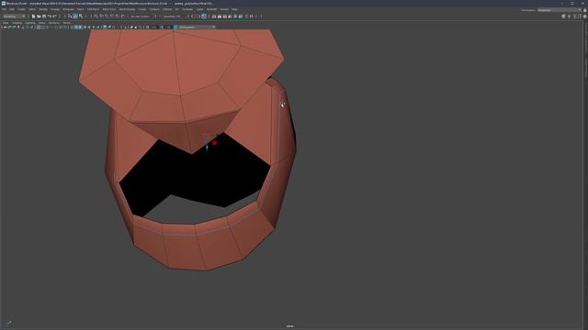This screenshot has width=588, height=330.
Task: Open Render Settings icon
Action: [230, 16]
